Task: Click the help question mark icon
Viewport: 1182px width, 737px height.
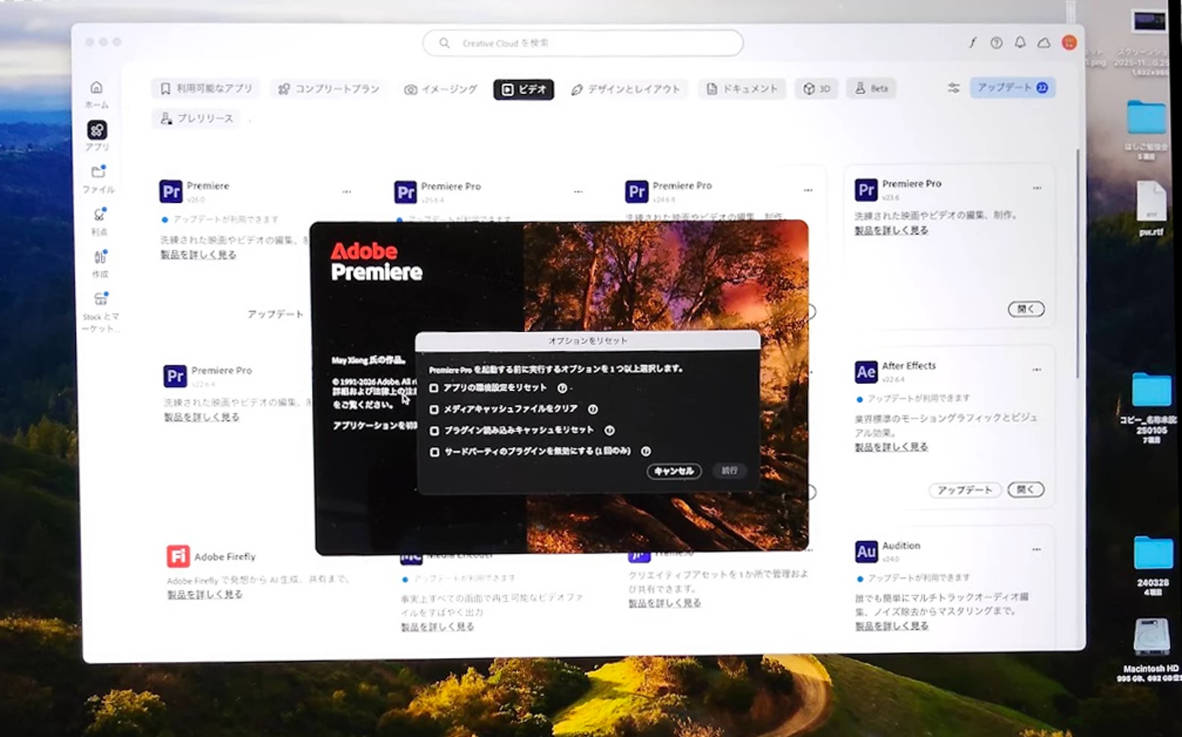Action: [x=996, y=43]
